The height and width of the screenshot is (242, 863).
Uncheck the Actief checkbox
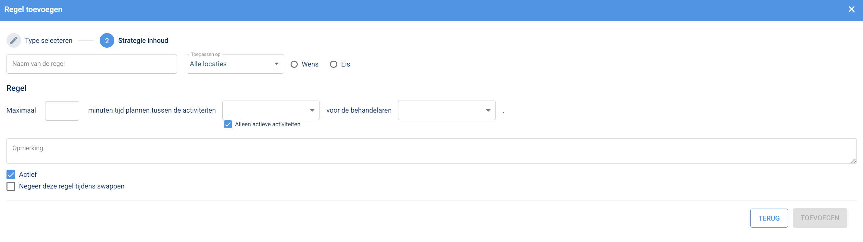click(x=11, y=175)
